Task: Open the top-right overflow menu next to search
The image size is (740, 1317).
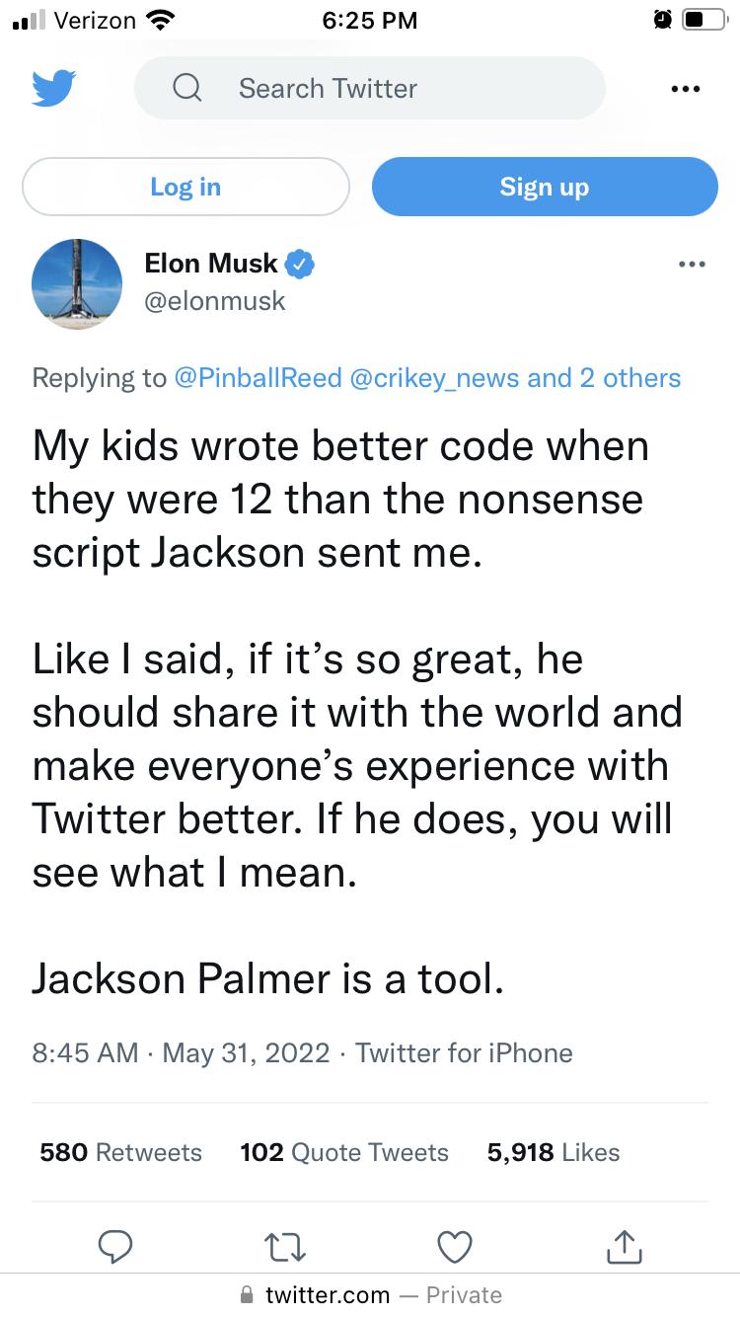Action: coord(685,88)
